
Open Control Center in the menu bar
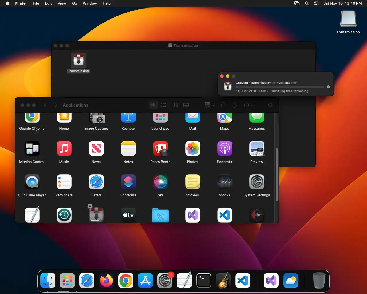coord(316,3)
